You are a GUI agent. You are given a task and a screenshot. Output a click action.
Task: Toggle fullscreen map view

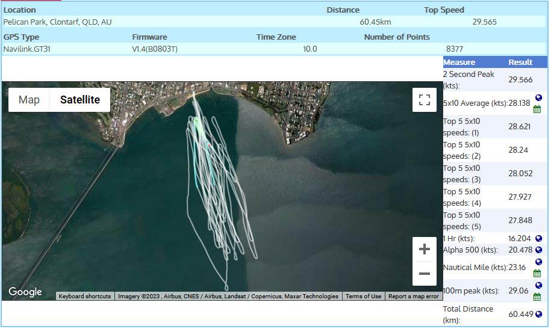tap(424, 100)
